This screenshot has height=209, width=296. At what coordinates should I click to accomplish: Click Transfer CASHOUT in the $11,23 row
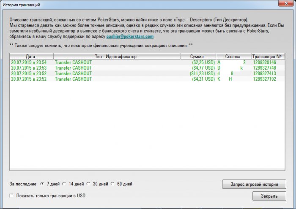73,73
